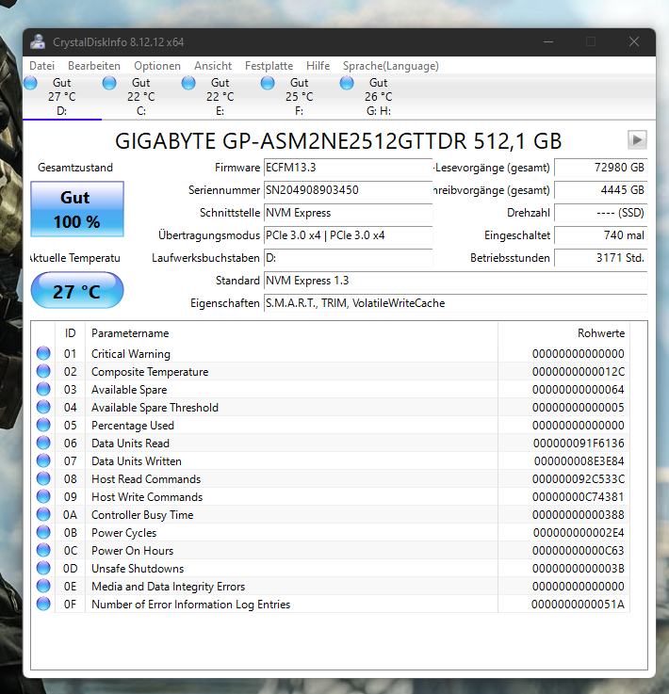Image resolution: width=669 pixels, height=694 pixels.
Task: Click the status icon of Data Units Written row
Action: point(43,460)
